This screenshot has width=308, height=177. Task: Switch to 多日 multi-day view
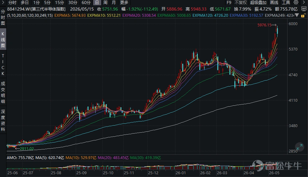click(x=25, y=2)
